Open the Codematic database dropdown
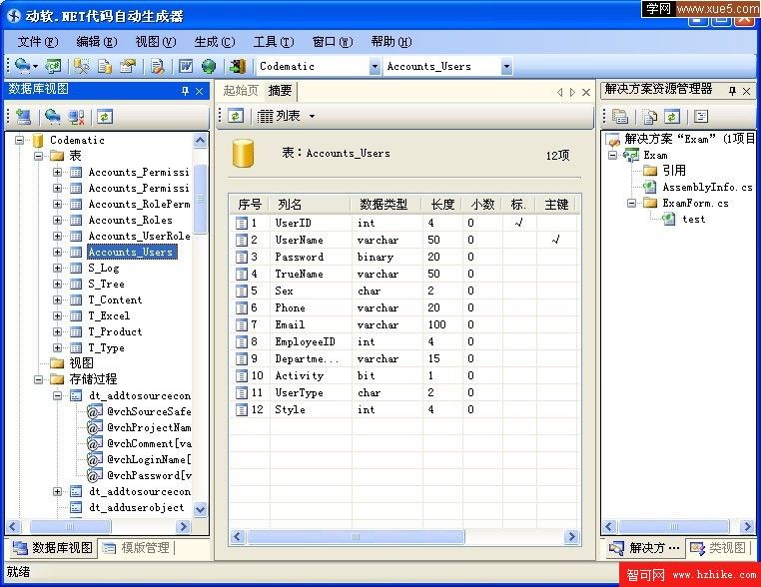 (x=375, y=66)
